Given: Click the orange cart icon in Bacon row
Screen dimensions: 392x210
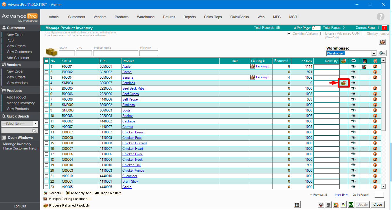Looking at the screenshot, I should click(x=375, y=72).
